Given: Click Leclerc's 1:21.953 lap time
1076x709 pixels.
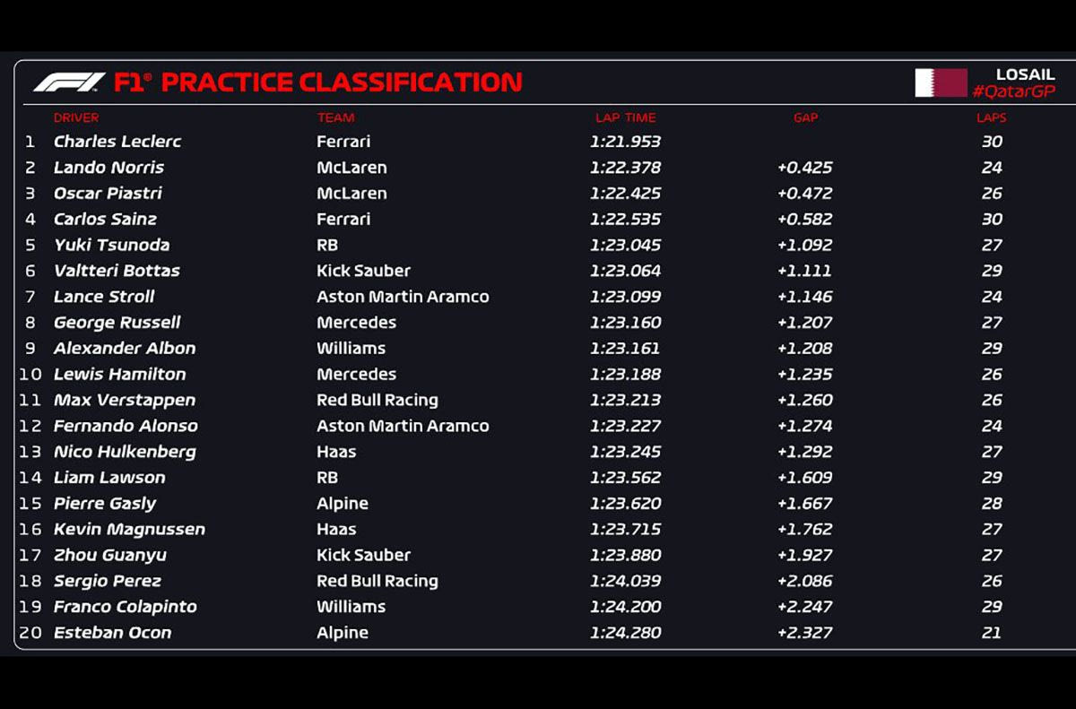Looking at the screenshot, I should [625, 142].
